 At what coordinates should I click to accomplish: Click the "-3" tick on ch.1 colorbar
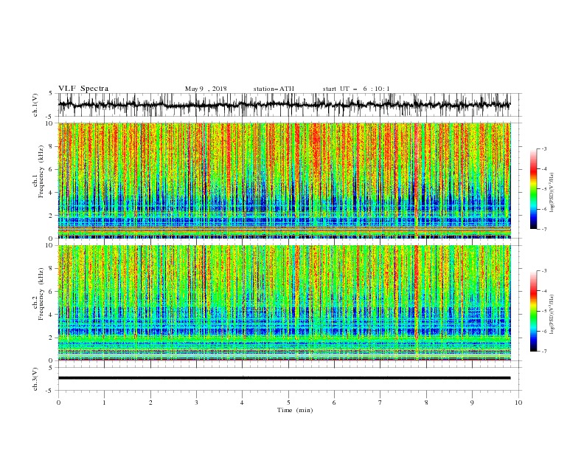(x=544, y=148)
